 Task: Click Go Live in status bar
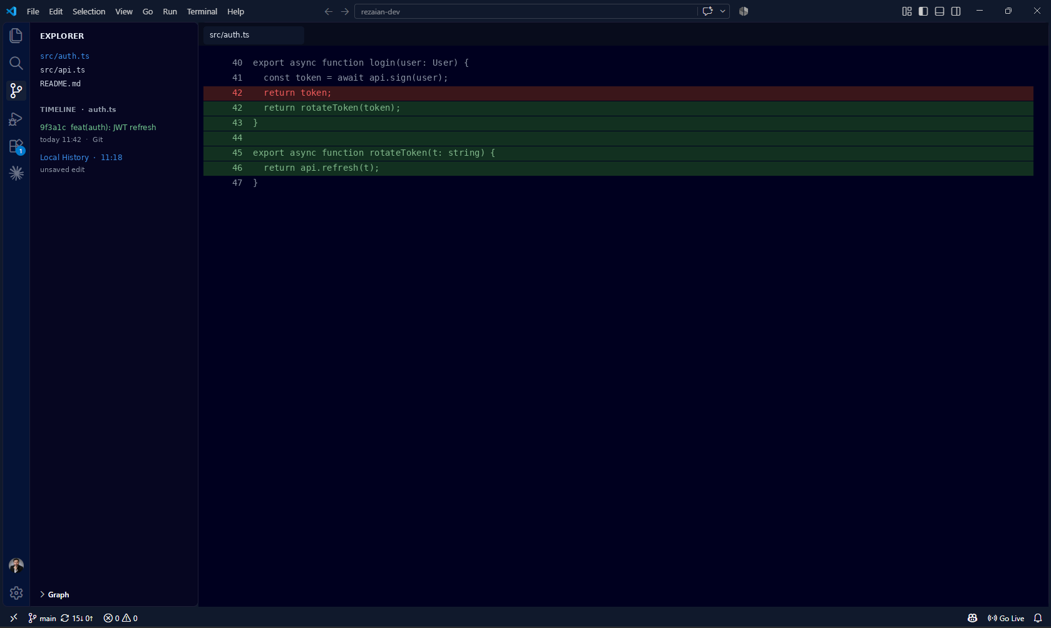(1006, 618)
